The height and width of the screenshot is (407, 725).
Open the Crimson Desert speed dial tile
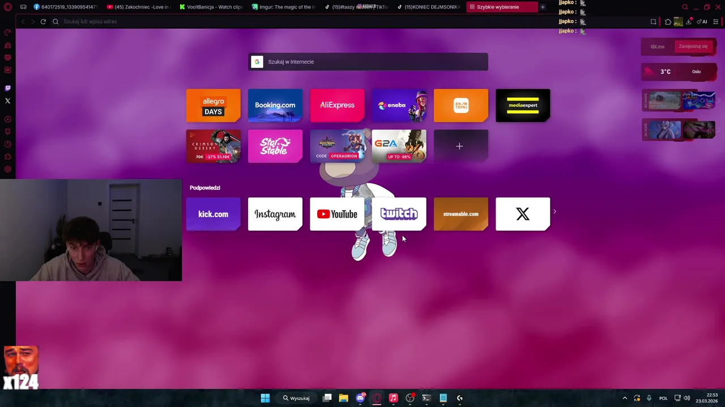(x=214, y=146)
